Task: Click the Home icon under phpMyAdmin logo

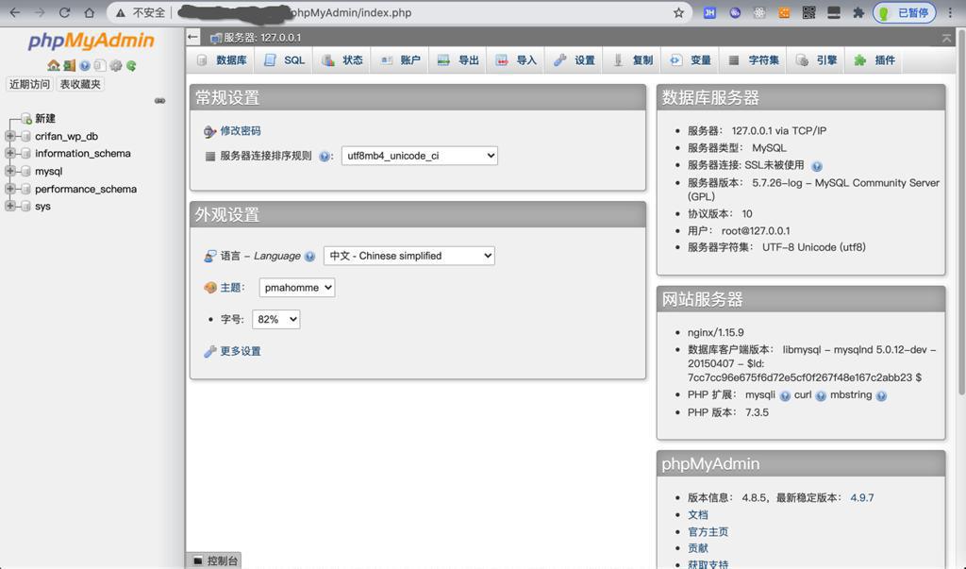Action: 54,65
